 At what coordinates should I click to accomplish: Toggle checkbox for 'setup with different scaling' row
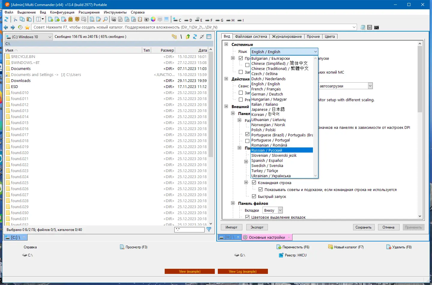241,100
